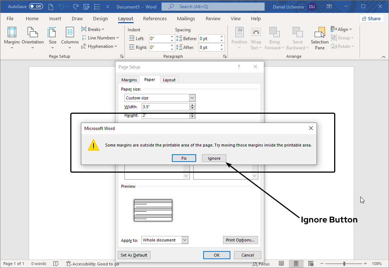Toggle the AutoSave switch
This screenshot has height=268, width=389.
[x=36, y=7]
